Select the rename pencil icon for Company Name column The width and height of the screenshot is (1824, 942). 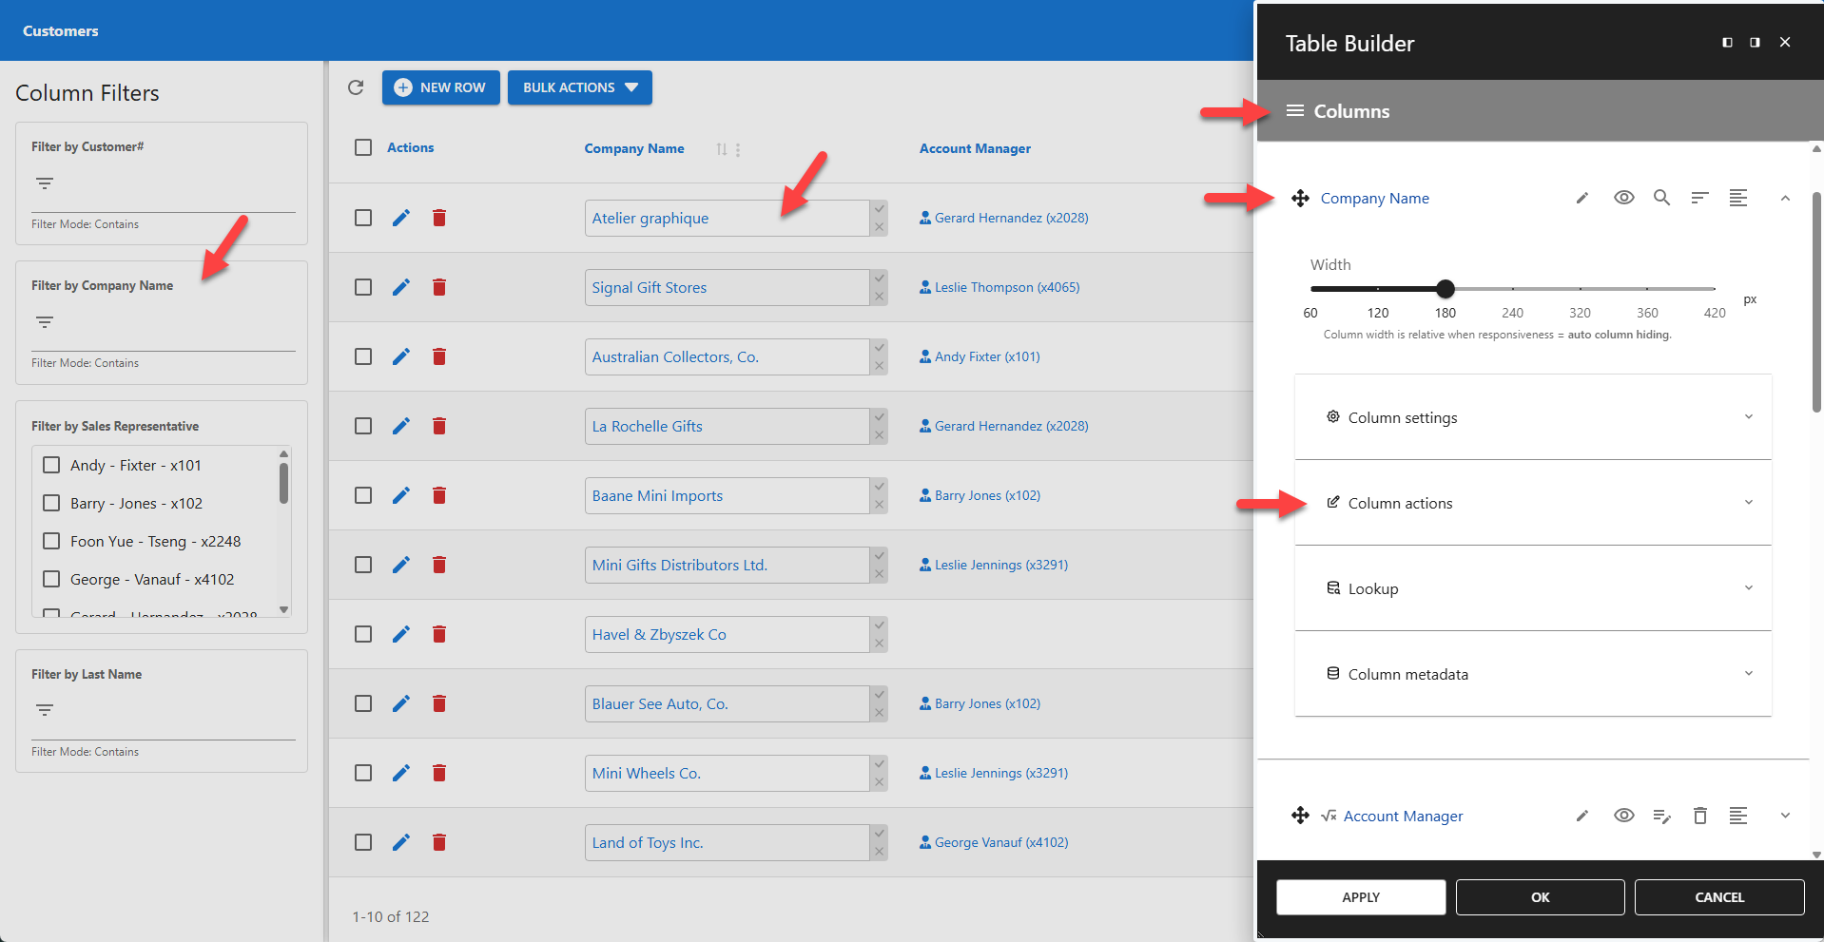coord(1581,198)
